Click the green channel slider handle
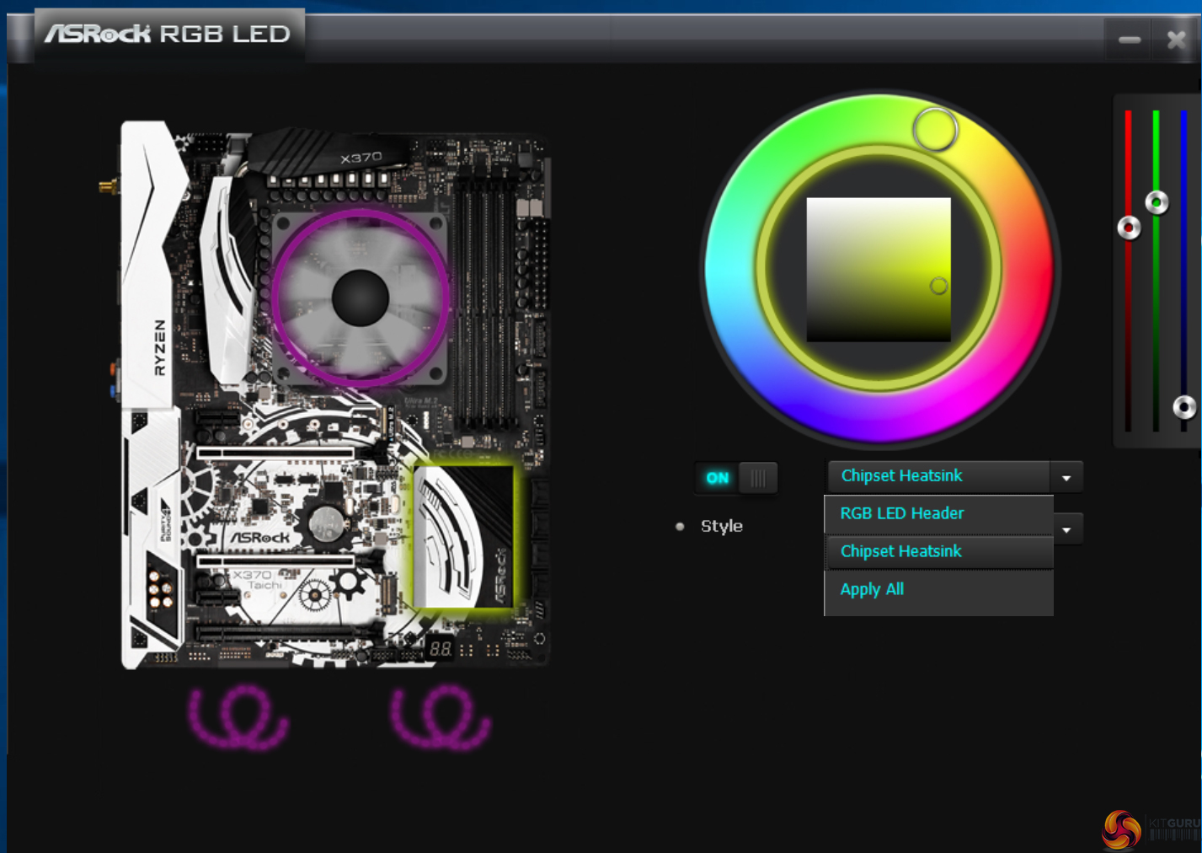1202x853 pixels. coord(1157,202)
